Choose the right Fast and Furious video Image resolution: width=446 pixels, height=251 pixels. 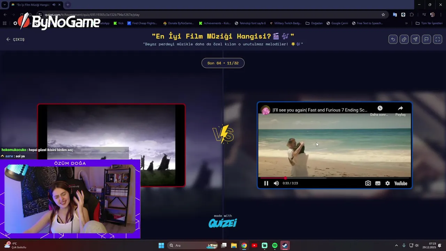[x=334, y=145]
